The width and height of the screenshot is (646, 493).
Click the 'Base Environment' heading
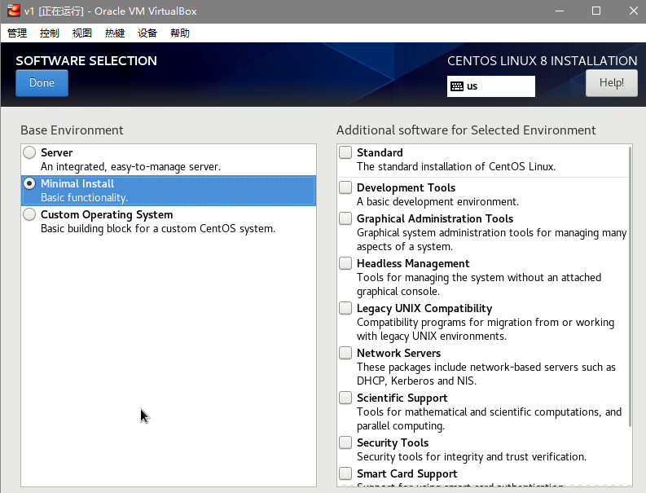(72, 130)
